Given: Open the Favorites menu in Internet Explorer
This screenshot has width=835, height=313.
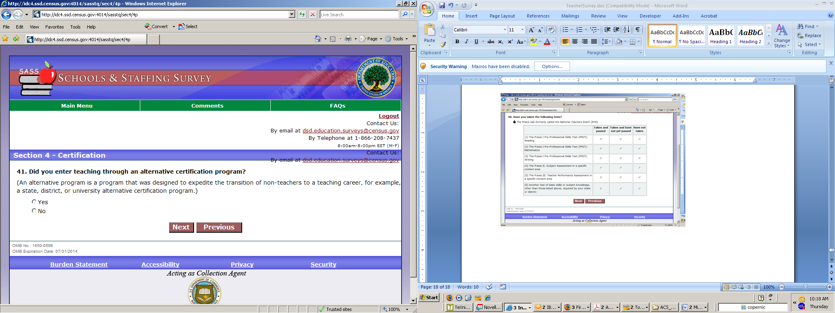Looking at the screenshot, I should 54,27.
